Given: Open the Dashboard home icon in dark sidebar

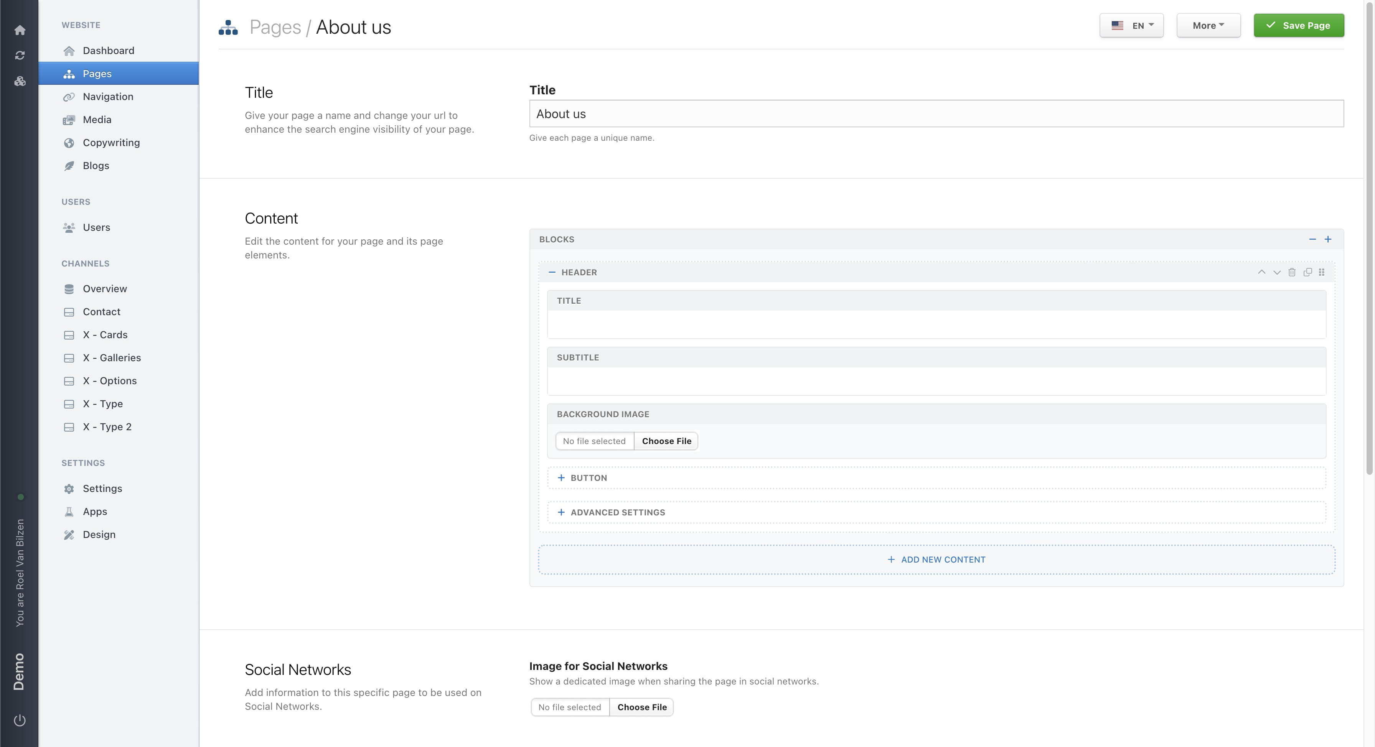Looking at the screenshot, I should click(20, 30).
